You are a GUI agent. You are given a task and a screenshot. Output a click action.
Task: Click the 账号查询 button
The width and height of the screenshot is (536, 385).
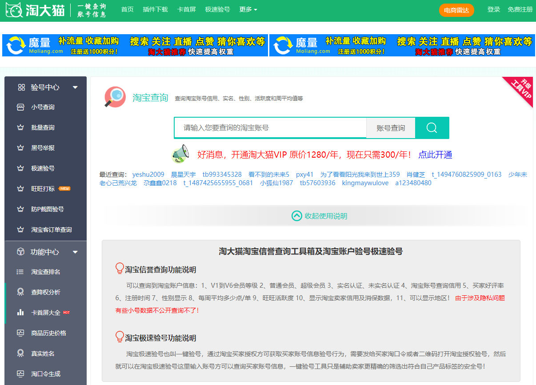pyautogui.click(x=391, y=128)
